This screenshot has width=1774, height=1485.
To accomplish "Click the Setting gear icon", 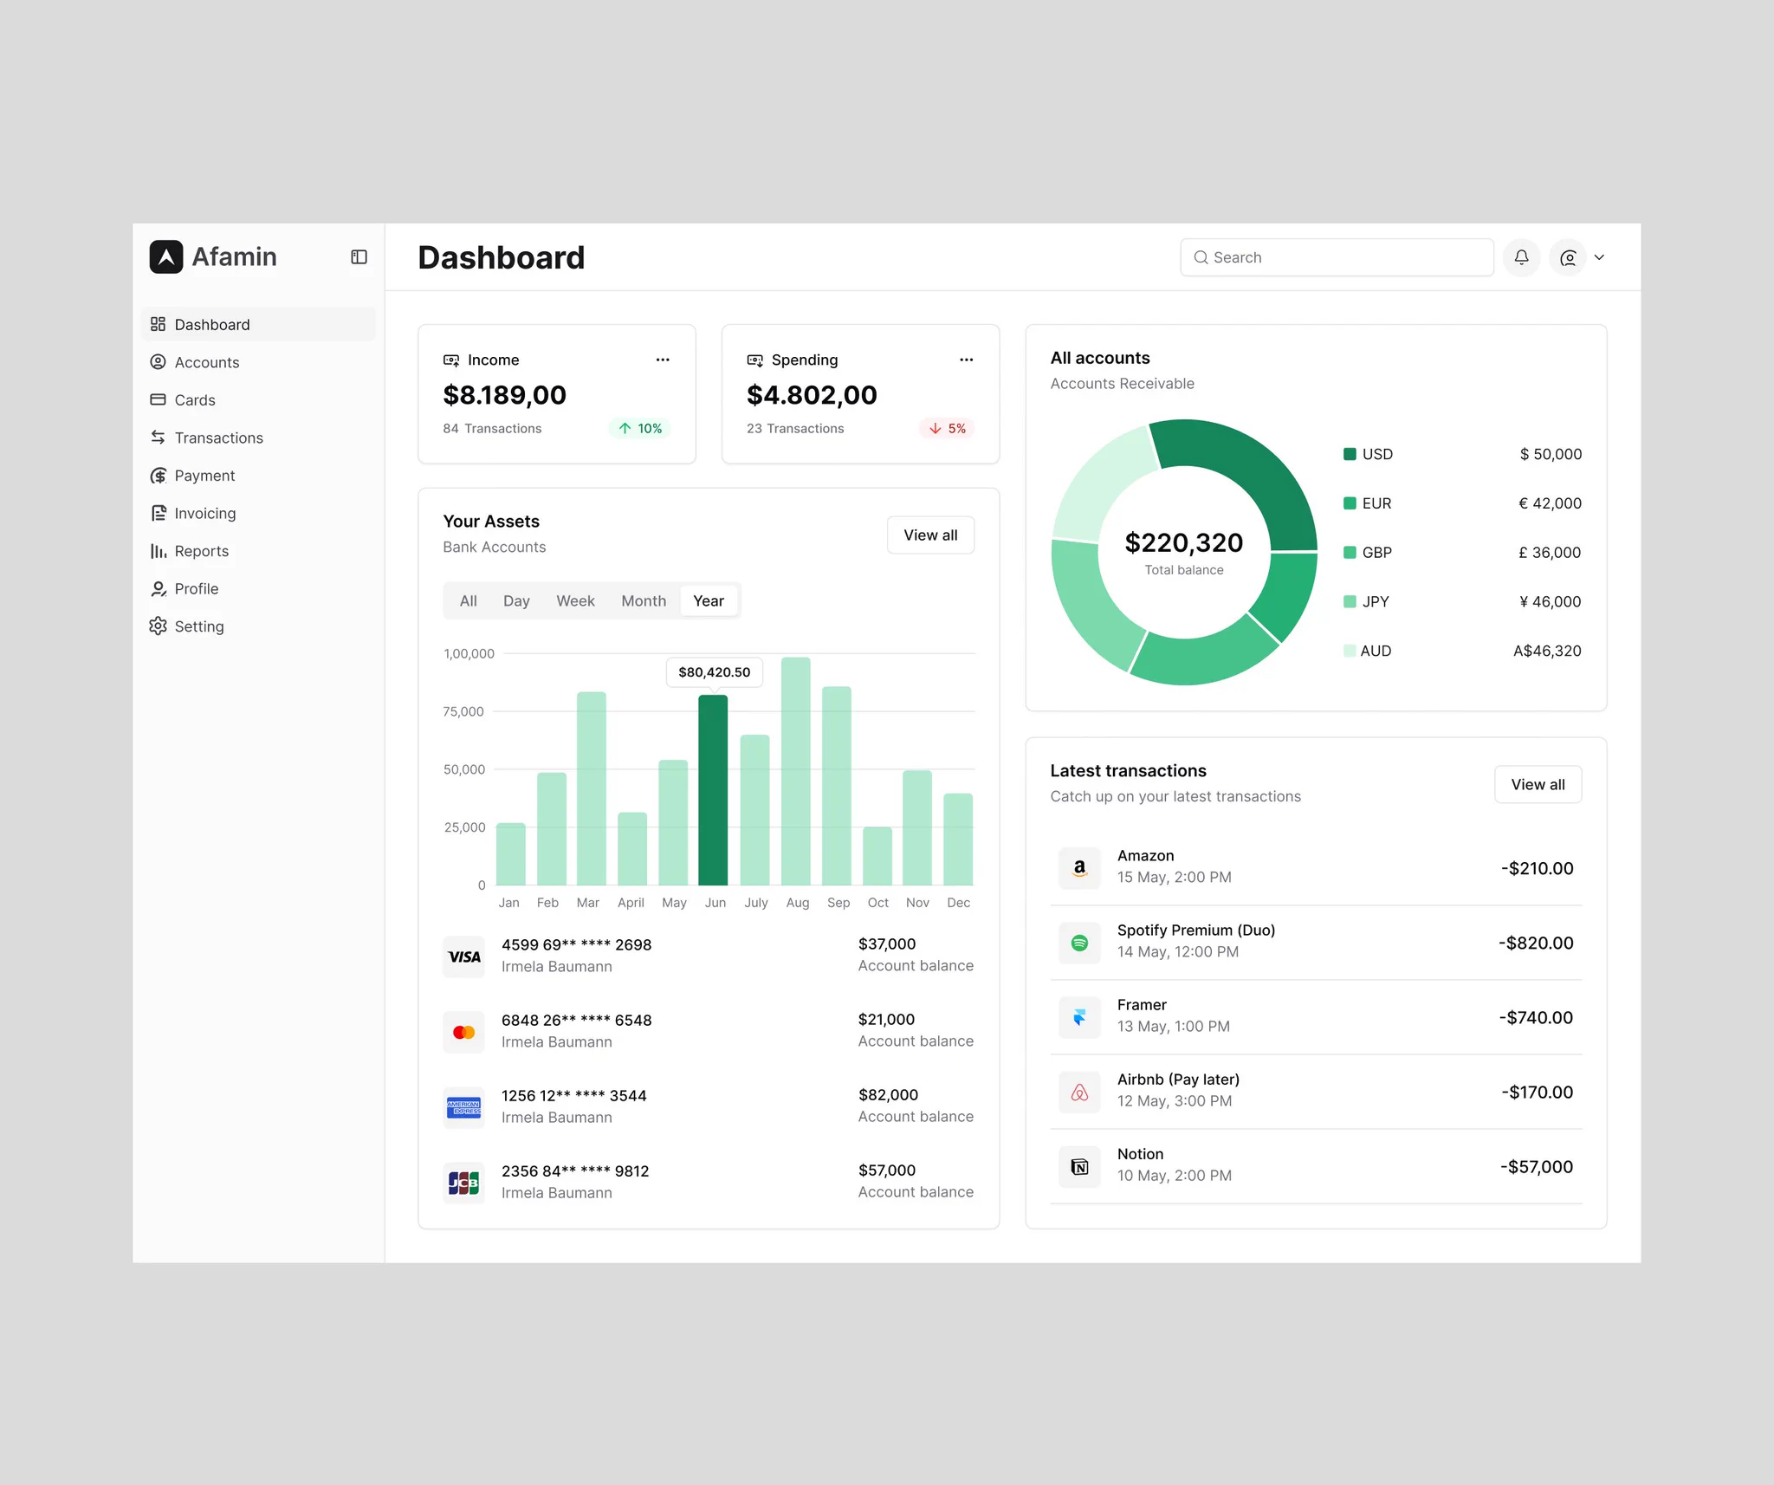I will click(158, 626).
